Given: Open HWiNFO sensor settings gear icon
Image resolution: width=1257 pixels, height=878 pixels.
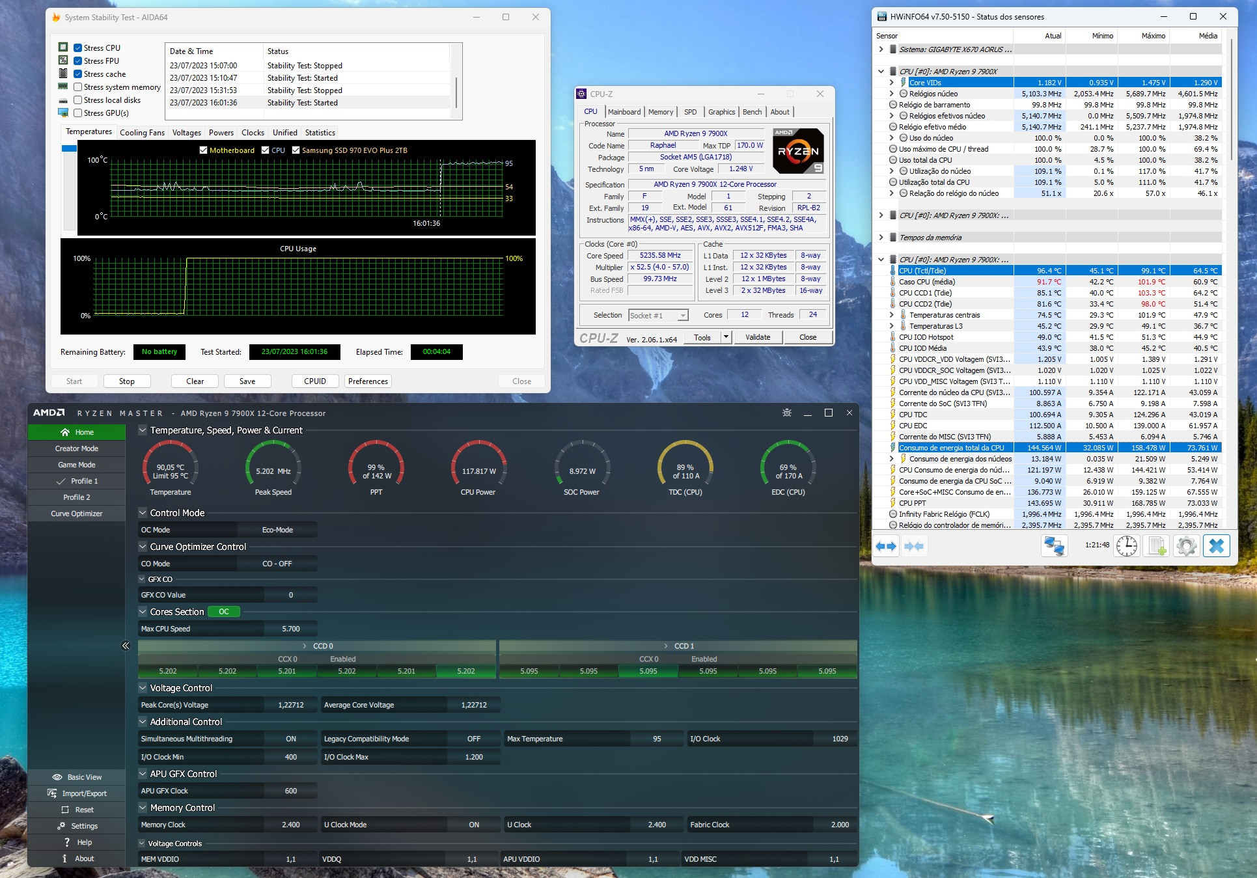Looking at the screenshot, I should click(1186, 546).
